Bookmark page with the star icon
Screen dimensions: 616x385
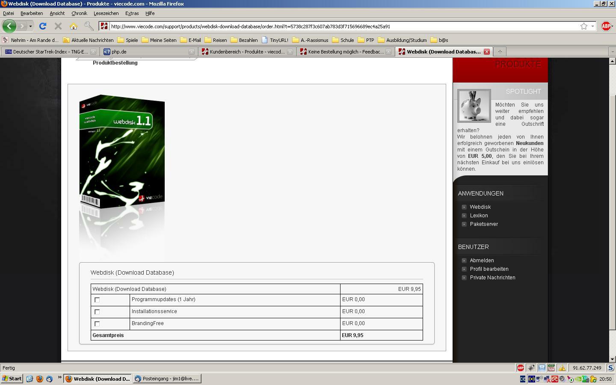(583, 26)
